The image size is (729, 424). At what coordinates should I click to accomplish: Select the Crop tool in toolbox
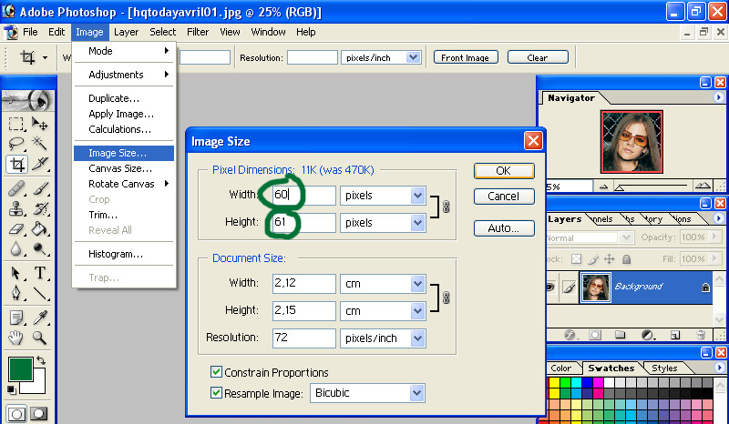point(16,165)
